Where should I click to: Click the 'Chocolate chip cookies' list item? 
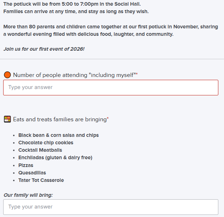pyautogui.click(x=46, y=143)
